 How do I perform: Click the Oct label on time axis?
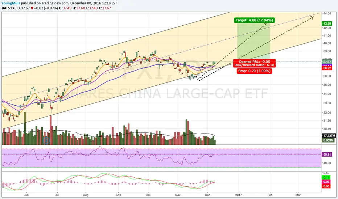coord(148,195)
